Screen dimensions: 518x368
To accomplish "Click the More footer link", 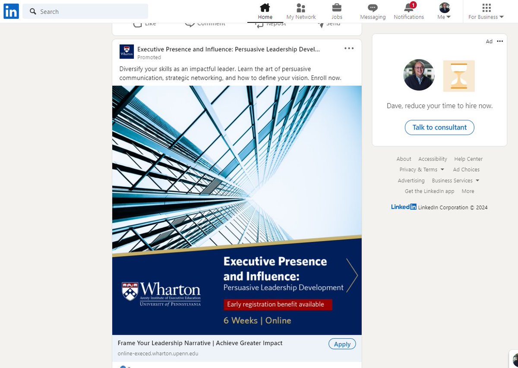I will pos(468,191).
